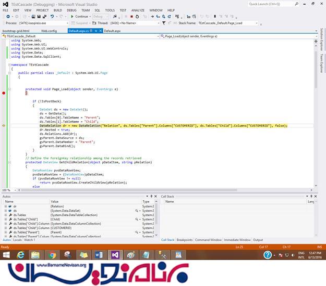Viewport: 326px width, 286px height.
Task: Click the Windows Start button
Action: (x=6, y=255)
